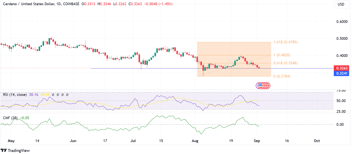Click the blue 0.3241 price level tag
Image resolution: width=352 pixels, height=154 pixels.
[342, 73]
